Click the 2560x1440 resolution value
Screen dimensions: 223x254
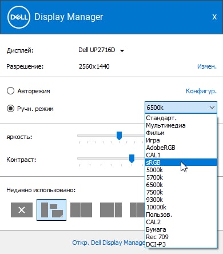(x=94, y=66)
